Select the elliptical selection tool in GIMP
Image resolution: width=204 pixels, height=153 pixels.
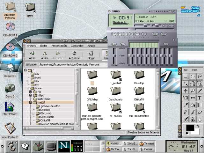click(193, 76)
